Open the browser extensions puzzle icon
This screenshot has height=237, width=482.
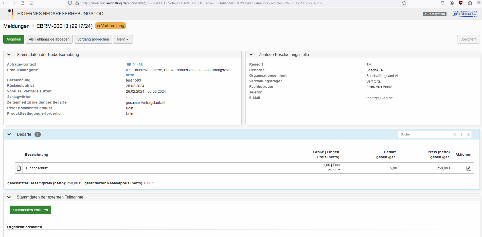point(470,3)
